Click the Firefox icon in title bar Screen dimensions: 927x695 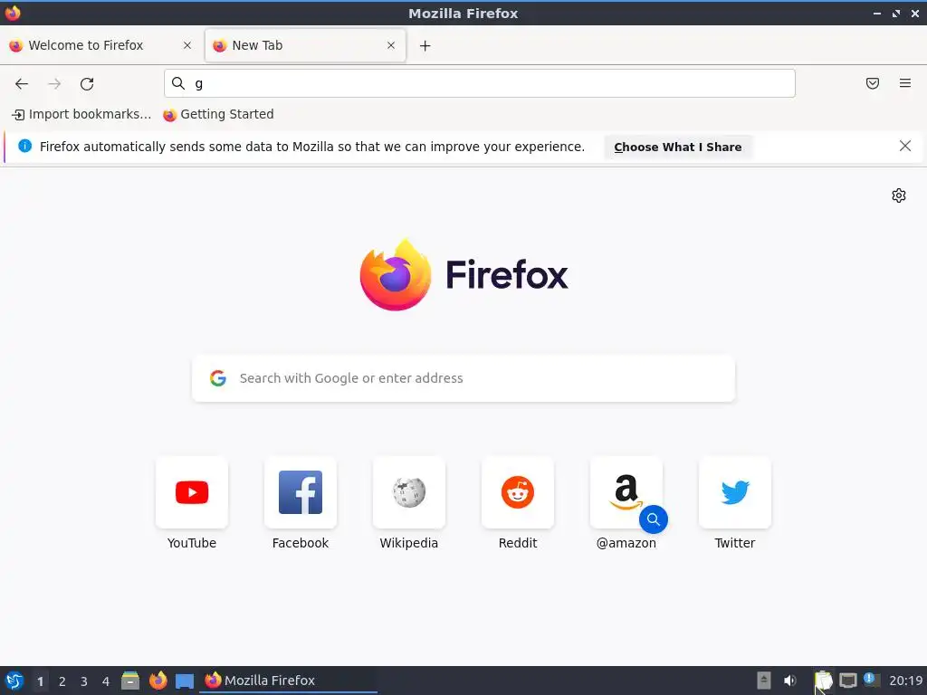13,13
